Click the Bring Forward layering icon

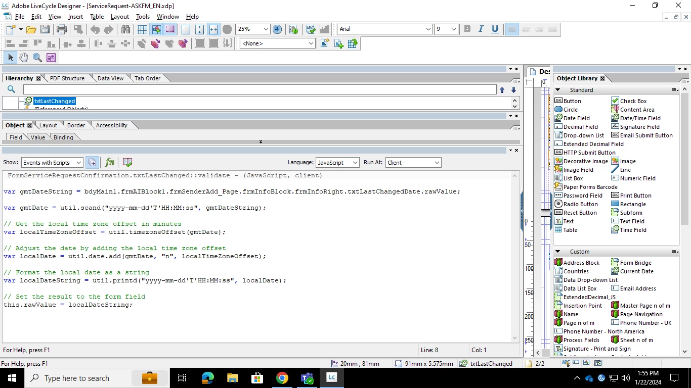point(169,43)
